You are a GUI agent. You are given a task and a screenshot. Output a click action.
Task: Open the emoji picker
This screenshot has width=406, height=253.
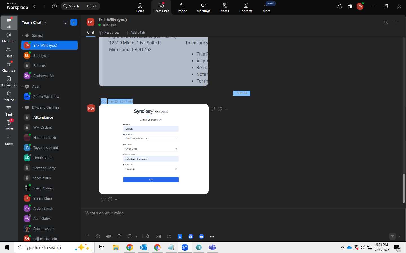tap(98, 236)
